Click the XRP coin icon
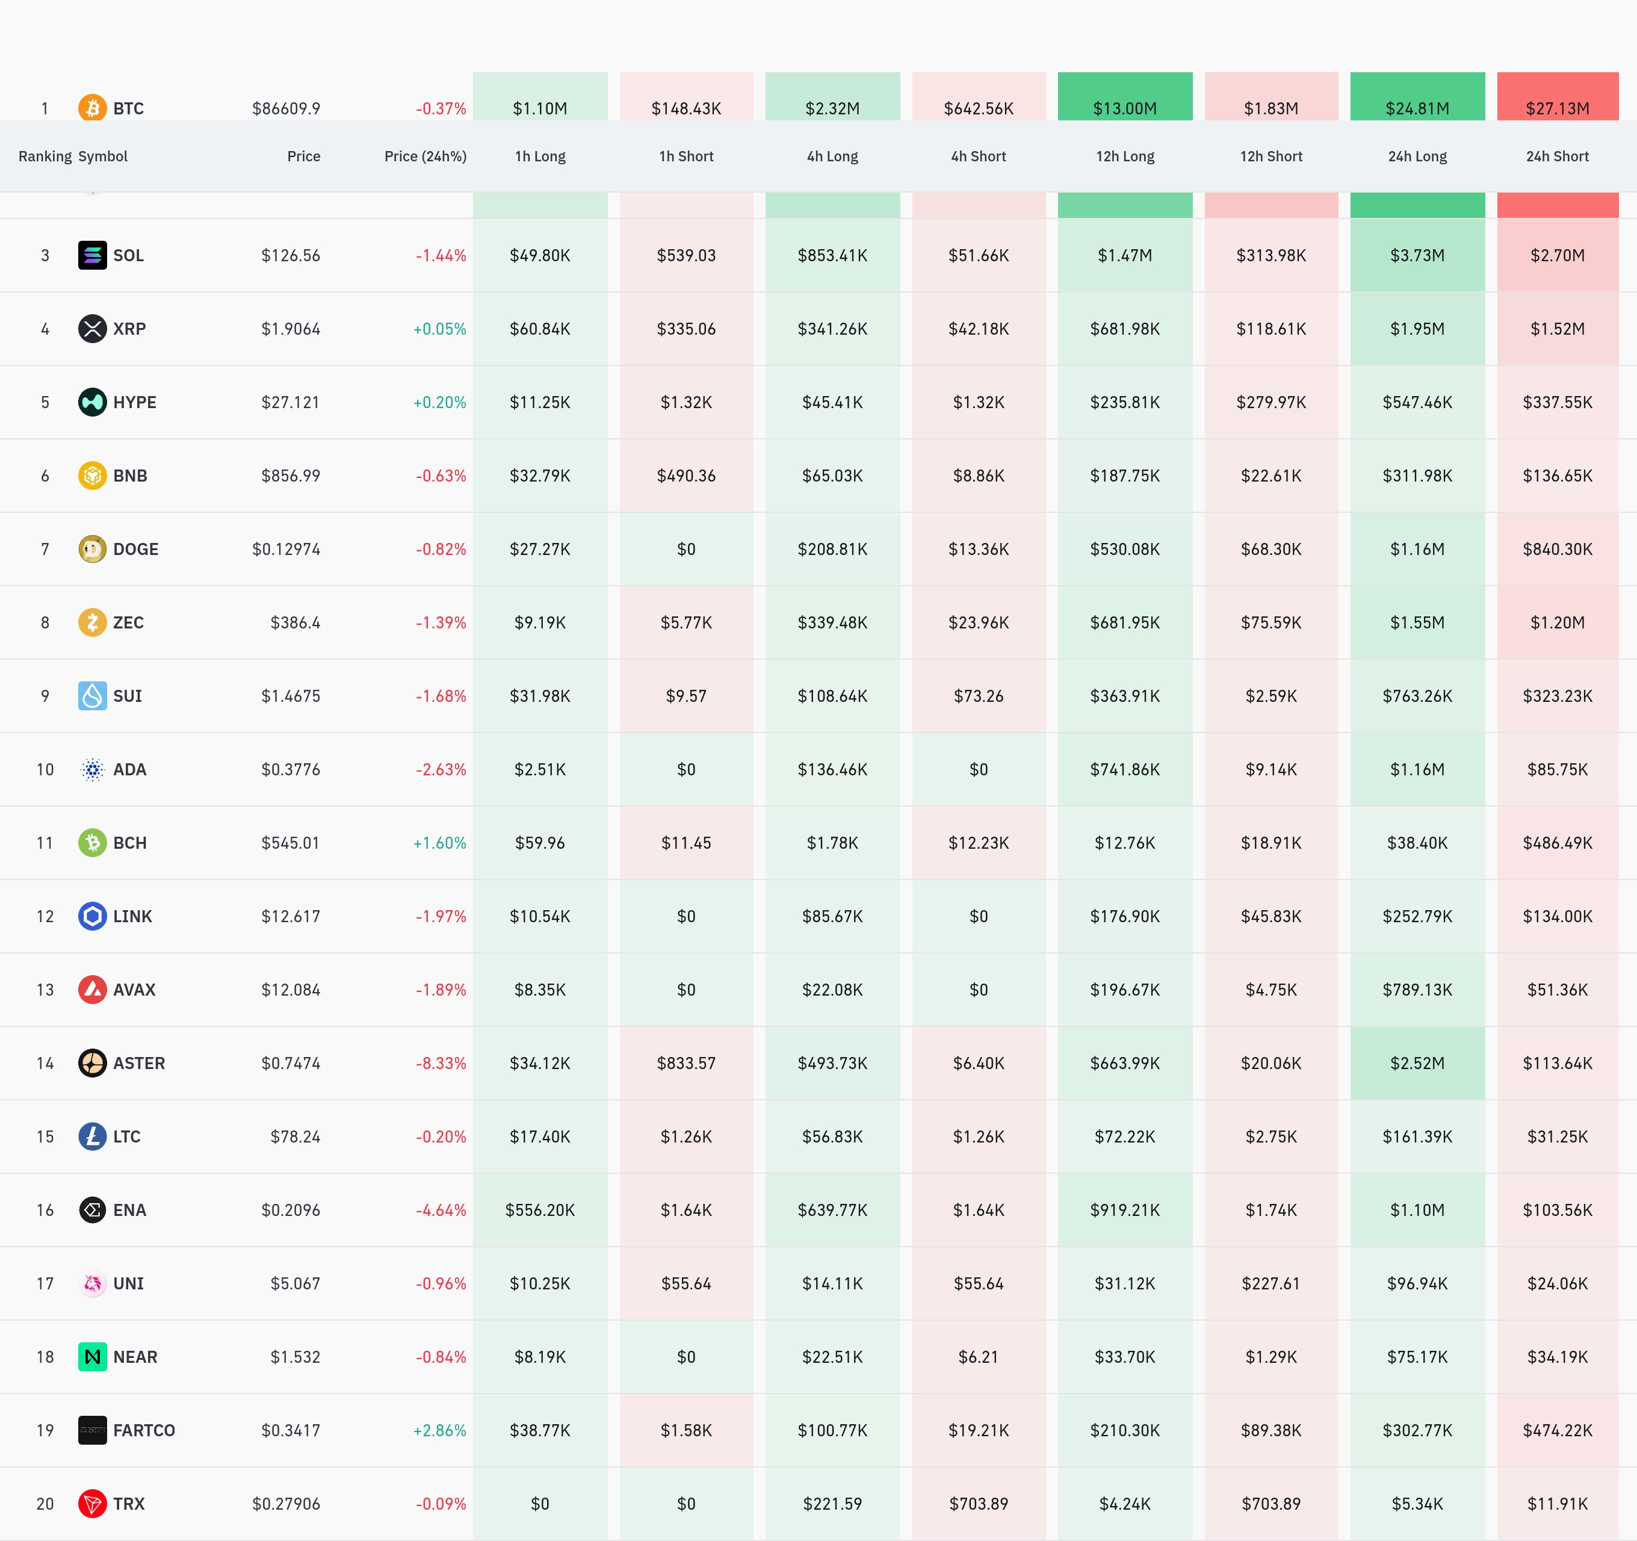This screenshot has width=1637, height=1541. (x=92, y=329)
